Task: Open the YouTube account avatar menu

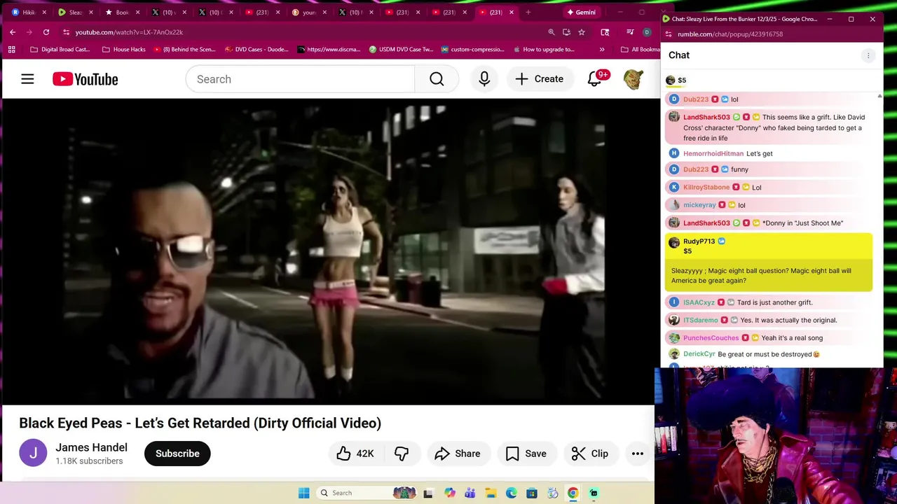Action: pyautogui.click(x=633, y=79)
